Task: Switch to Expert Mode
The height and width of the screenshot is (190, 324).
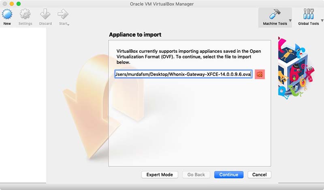Action: (160, 175)
